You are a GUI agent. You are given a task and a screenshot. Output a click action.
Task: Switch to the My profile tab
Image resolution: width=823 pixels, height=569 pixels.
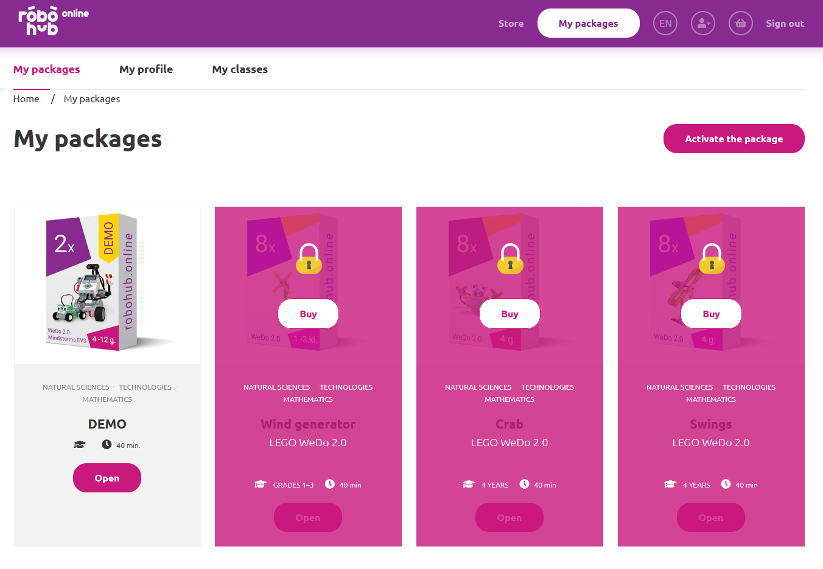pyautogui.click(x=146, y=69)
